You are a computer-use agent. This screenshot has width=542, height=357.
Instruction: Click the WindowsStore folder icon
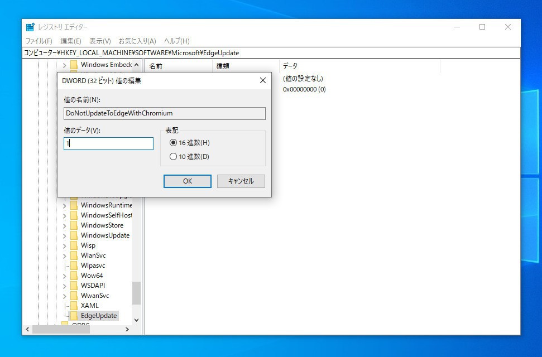tap(74, 225)
